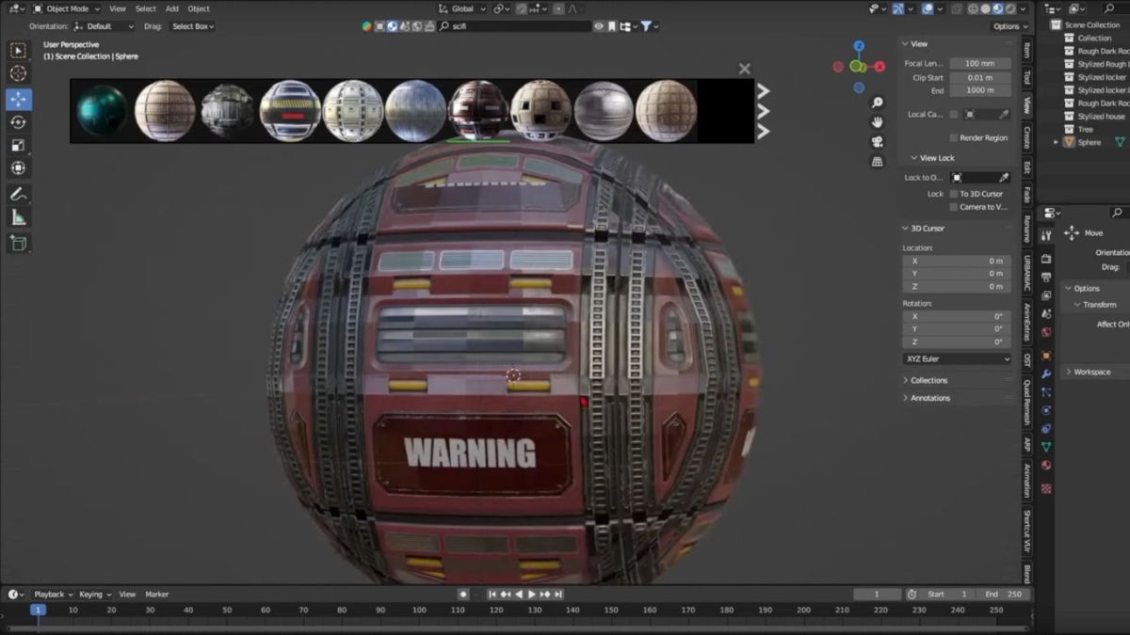The height and width of the screenshot is (635, 1130).
Task: Open the Tool properties tab icon
Action: pos(1046,235)
